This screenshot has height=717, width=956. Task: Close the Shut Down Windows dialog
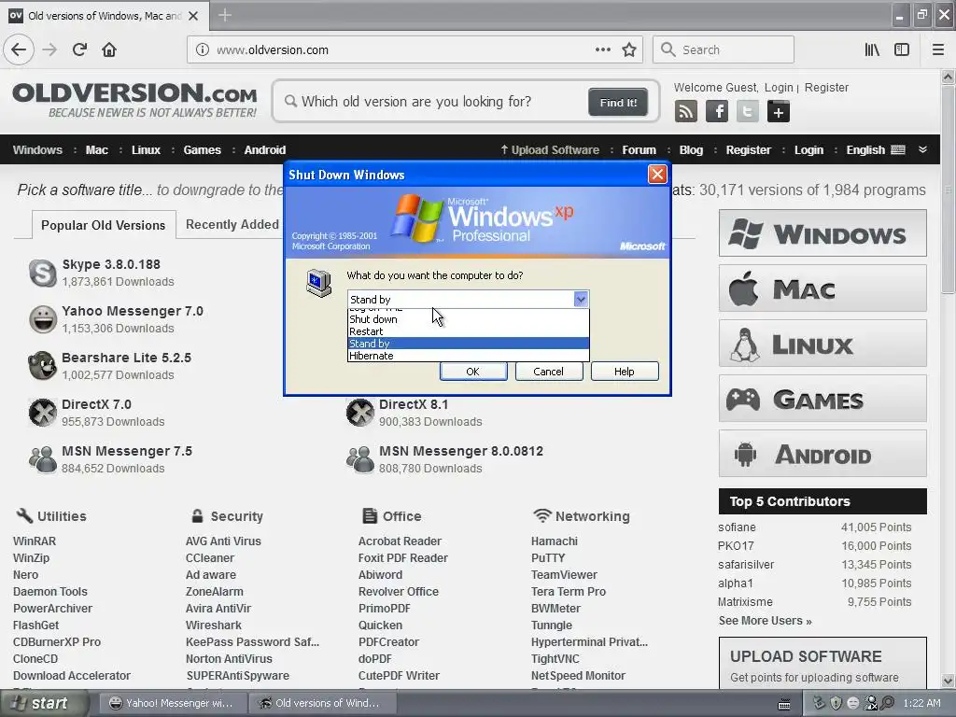[657, 175]
